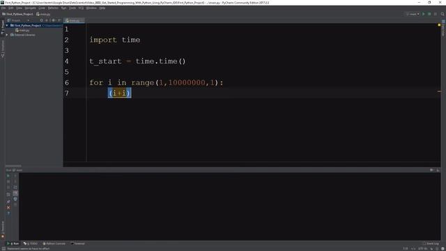Select main.py in project tree

(22, 30)
